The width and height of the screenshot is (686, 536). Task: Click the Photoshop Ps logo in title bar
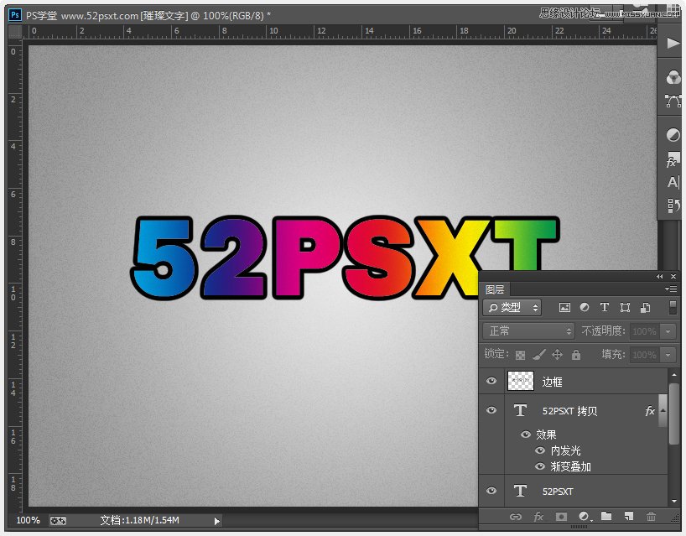15,15
